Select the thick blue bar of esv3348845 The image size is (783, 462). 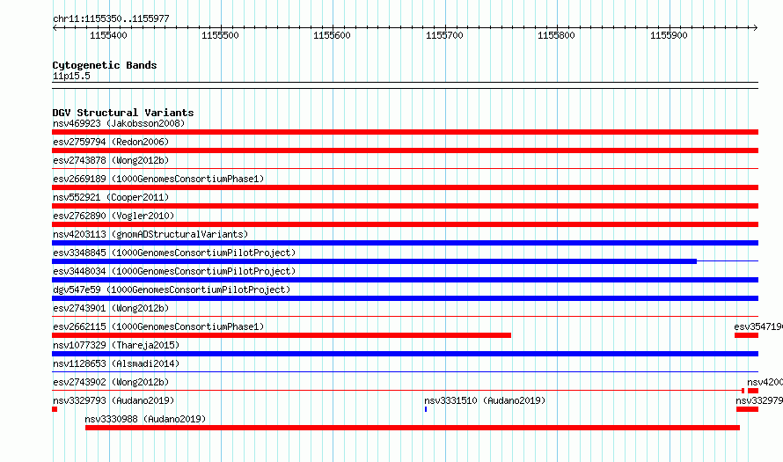tap(374, 261)
